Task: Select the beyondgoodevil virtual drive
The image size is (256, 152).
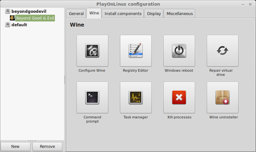Action: [29, 11]
